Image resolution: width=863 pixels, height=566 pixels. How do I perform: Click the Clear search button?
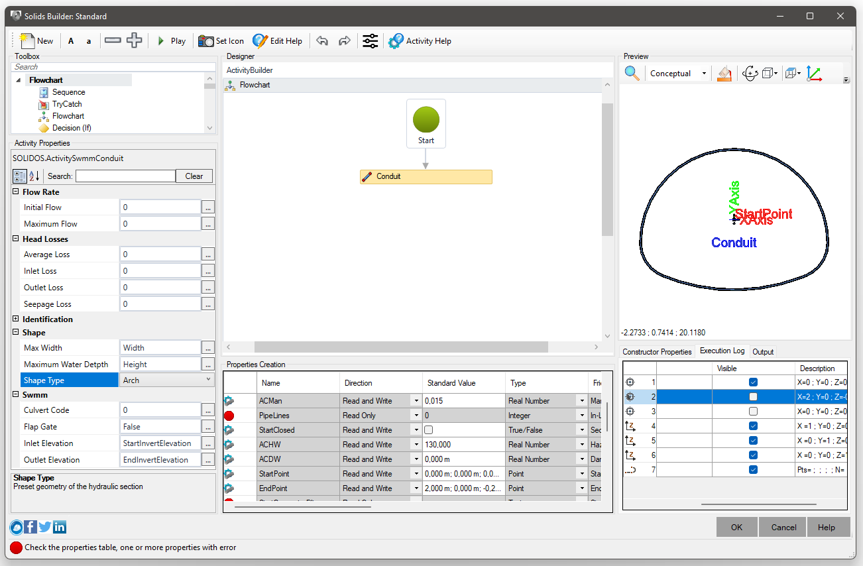coord(194,176)
